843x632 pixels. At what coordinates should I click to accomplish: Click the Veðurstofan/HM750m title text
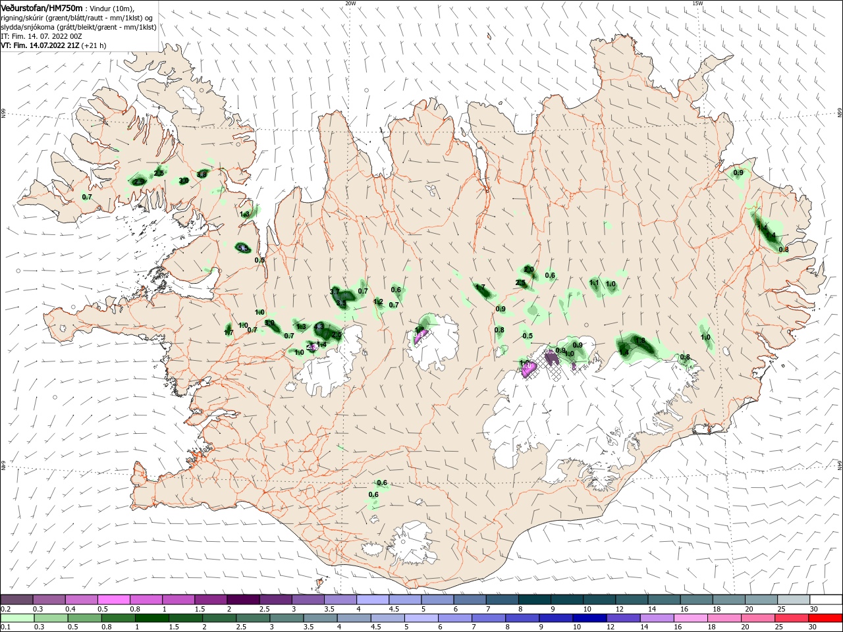tap(41, 8)
